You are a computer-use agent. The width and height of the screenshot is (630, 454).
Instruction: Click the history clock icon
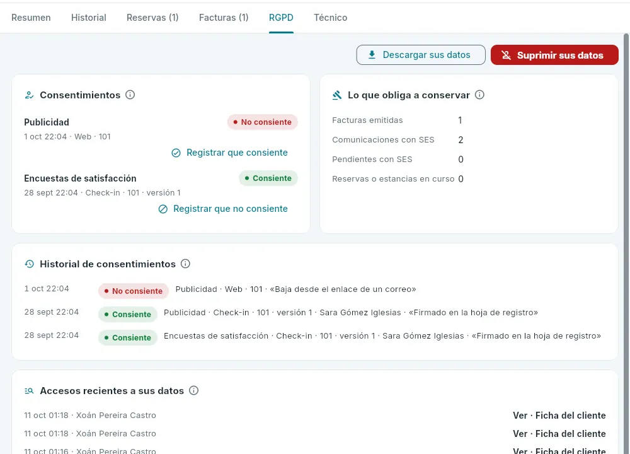coord(30,264)
